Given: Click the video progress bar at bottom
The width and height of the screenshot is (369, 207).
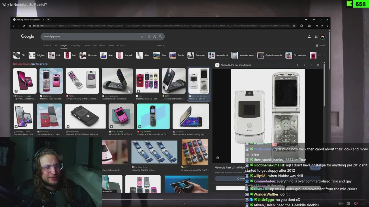Looking at the screenshot, I should point(184,199).
